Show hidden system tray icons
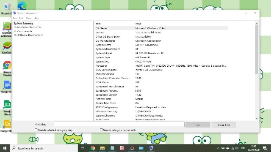The height and width of the screenshot is (152, 271). 218,148
